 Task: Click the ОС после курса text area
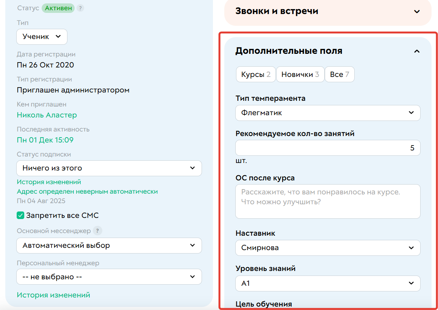pos(327,201)
